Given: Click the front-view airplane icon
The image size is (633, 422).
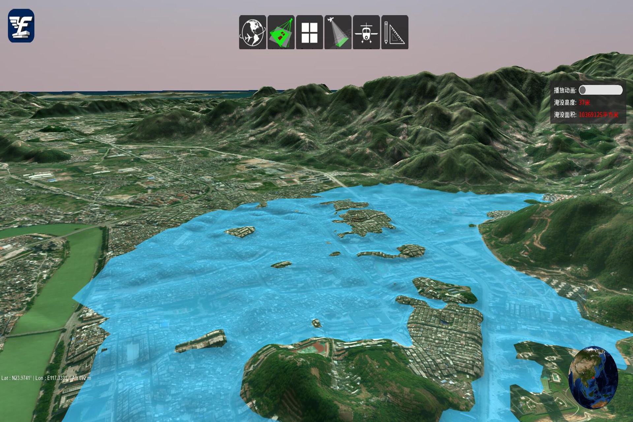Looking at the screenshot, I should (x=366, y=32).
